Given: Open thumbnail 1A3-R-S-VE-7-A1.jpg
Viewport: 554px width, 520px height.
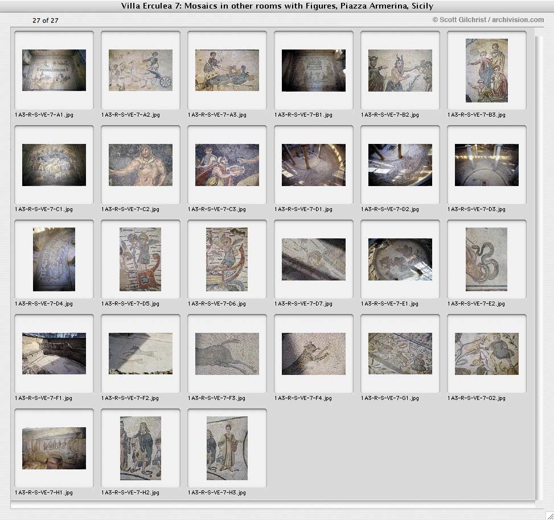Looking at the screenshot, I should (54, 70).
